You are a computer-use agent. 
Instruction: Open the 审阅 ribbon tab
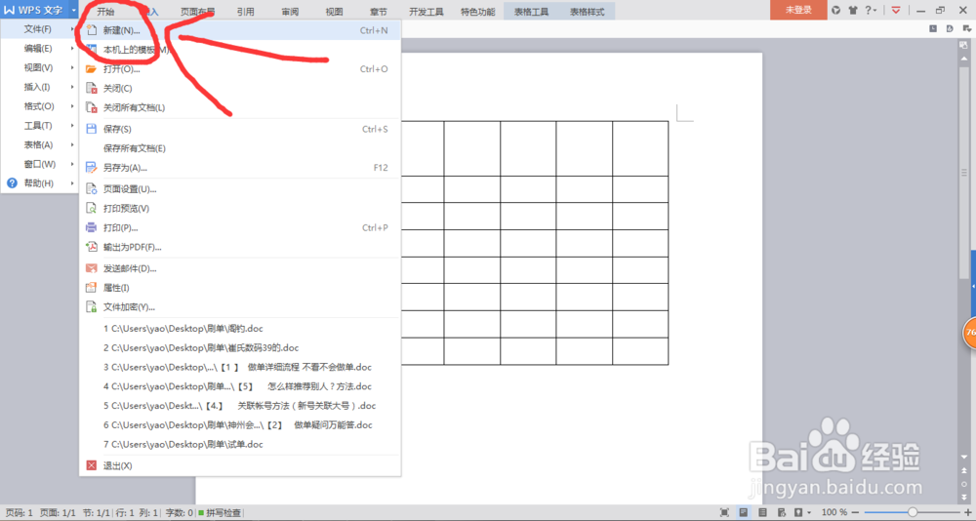tap(290, 11)
